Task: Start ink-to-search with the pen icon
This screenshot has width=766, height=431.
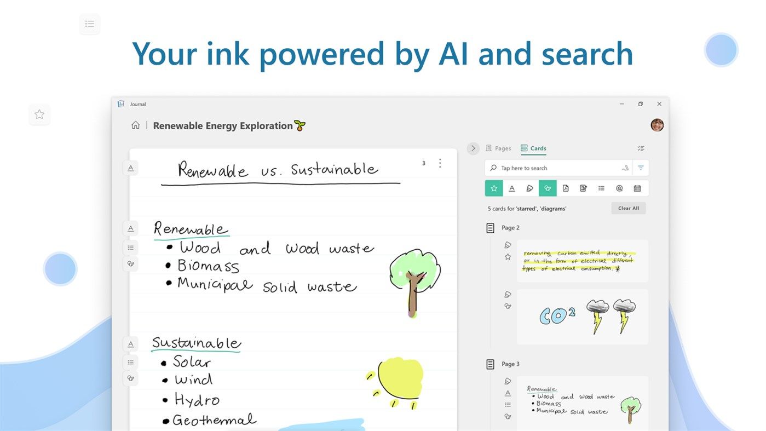Action: pos(625,168)
